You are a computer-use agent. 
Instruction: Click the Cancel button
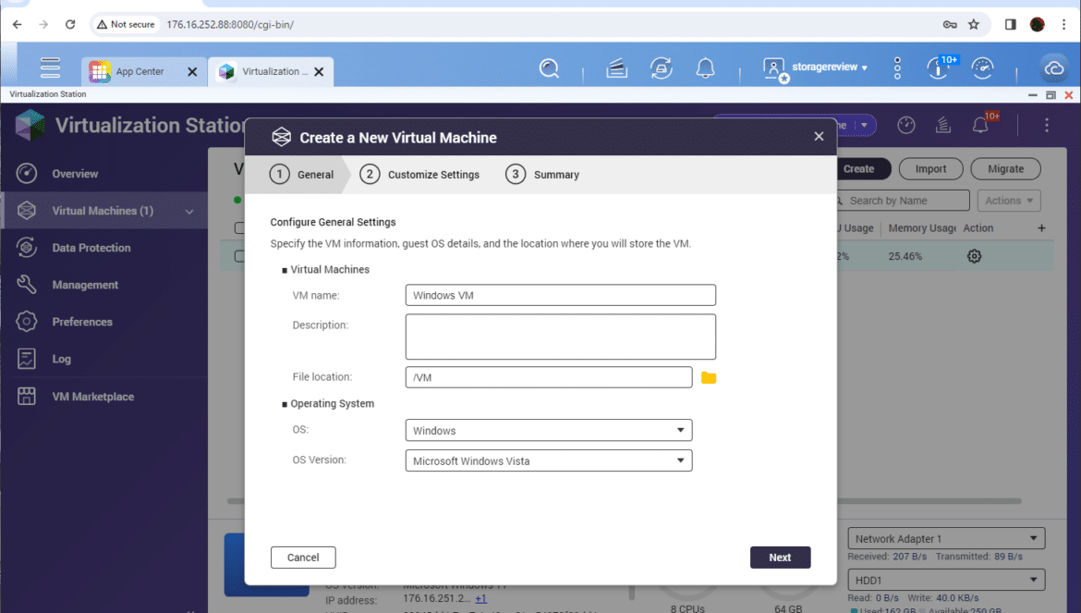coord(303,558)
